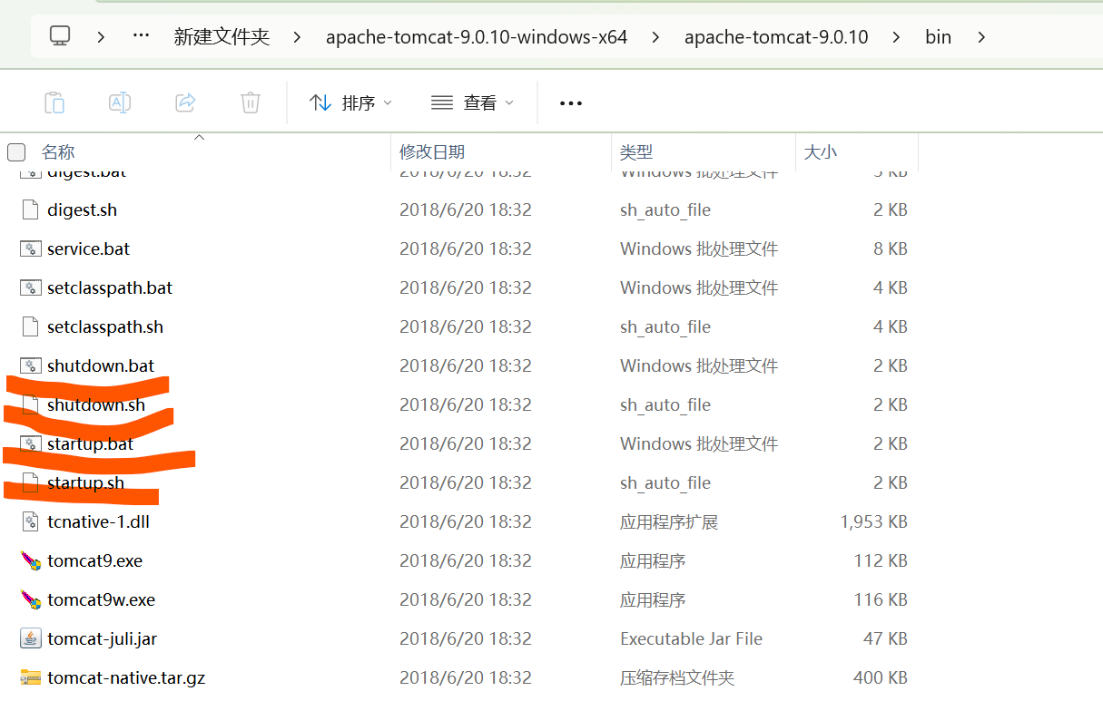Go to apache-tomcat-9.0.10-windows-x64 breadcrumb folder
This screenshot has width=1103, height=701.
pos(477,37)
